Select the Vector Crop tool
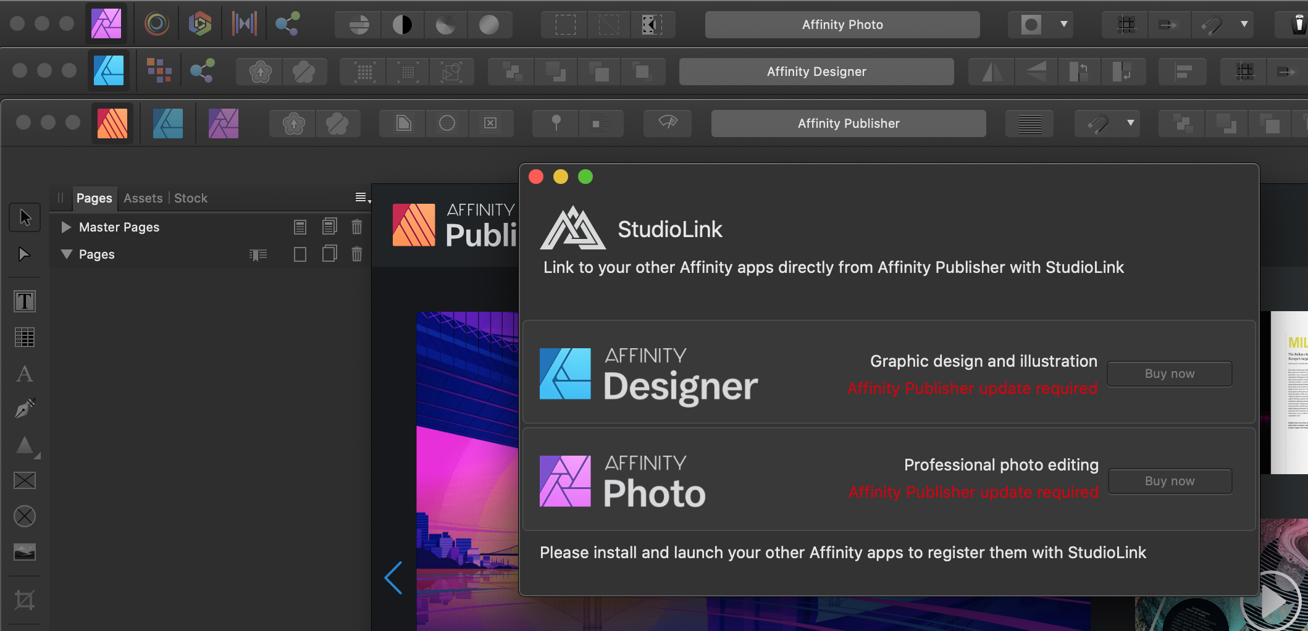This screenshot has height=631, width=1308. (x=25, y=600)
